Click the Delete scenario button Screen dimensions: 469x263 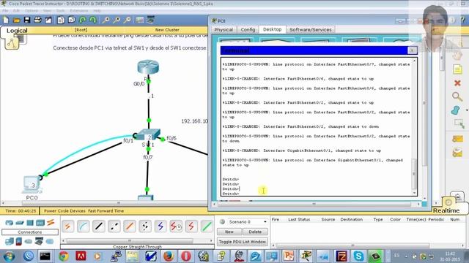(x=255, y=232)
